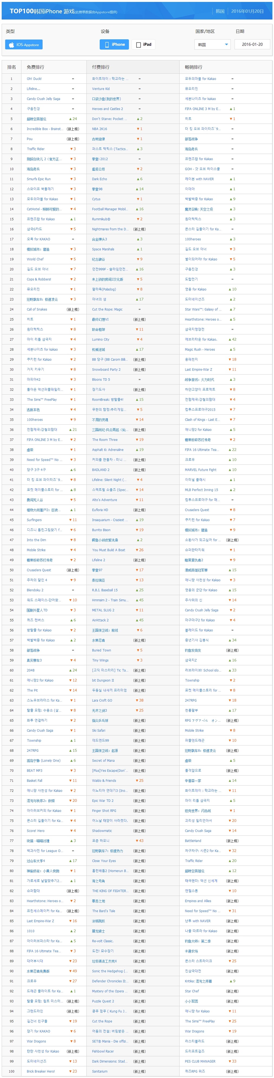Open the Venture Kid link
The height and width of the screenshot is (1078, 274).
click(x=101, y=89)
